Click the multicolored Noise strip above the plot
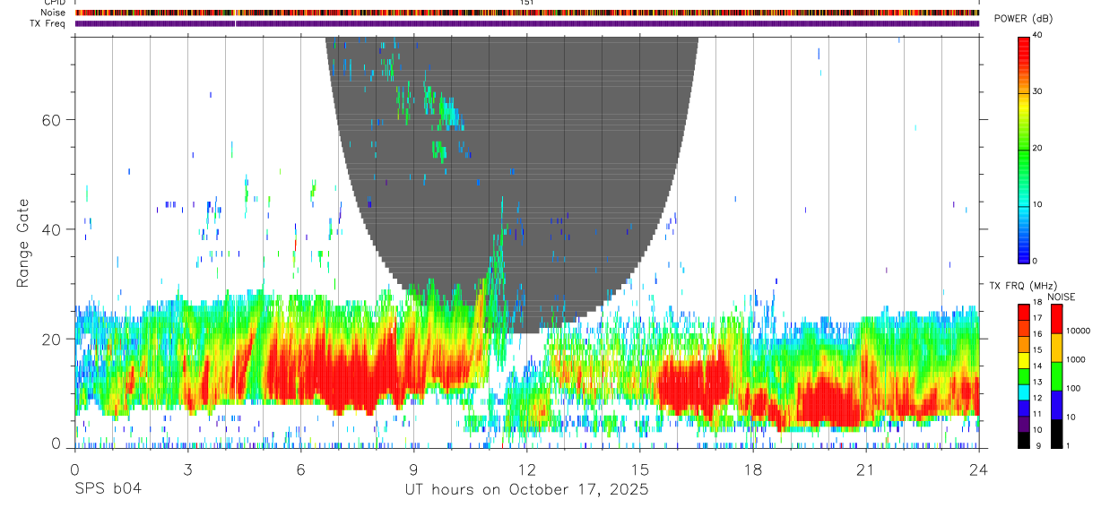 (527, 13)
